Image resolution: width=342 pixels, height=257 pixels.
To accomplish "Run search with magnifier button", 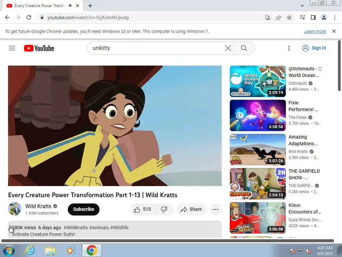I will (244, 48).
